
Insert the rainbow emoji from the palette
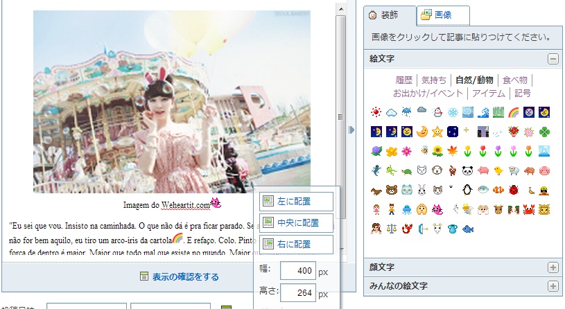pyautogui.click(x=514, y=112)
